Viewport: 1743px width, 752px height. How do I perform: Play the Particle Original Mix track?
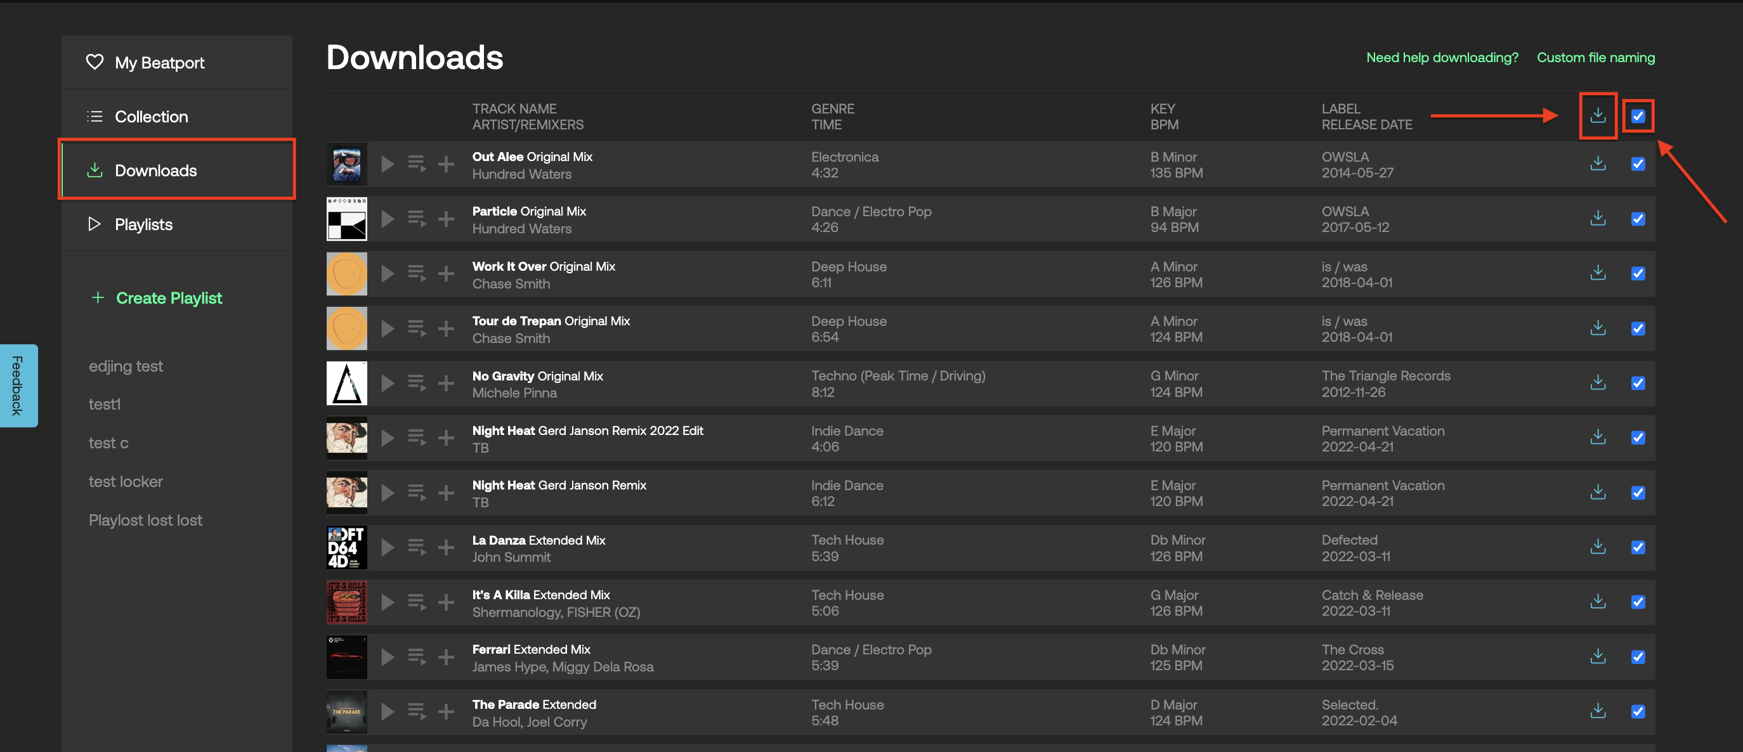tap(387, 219)
